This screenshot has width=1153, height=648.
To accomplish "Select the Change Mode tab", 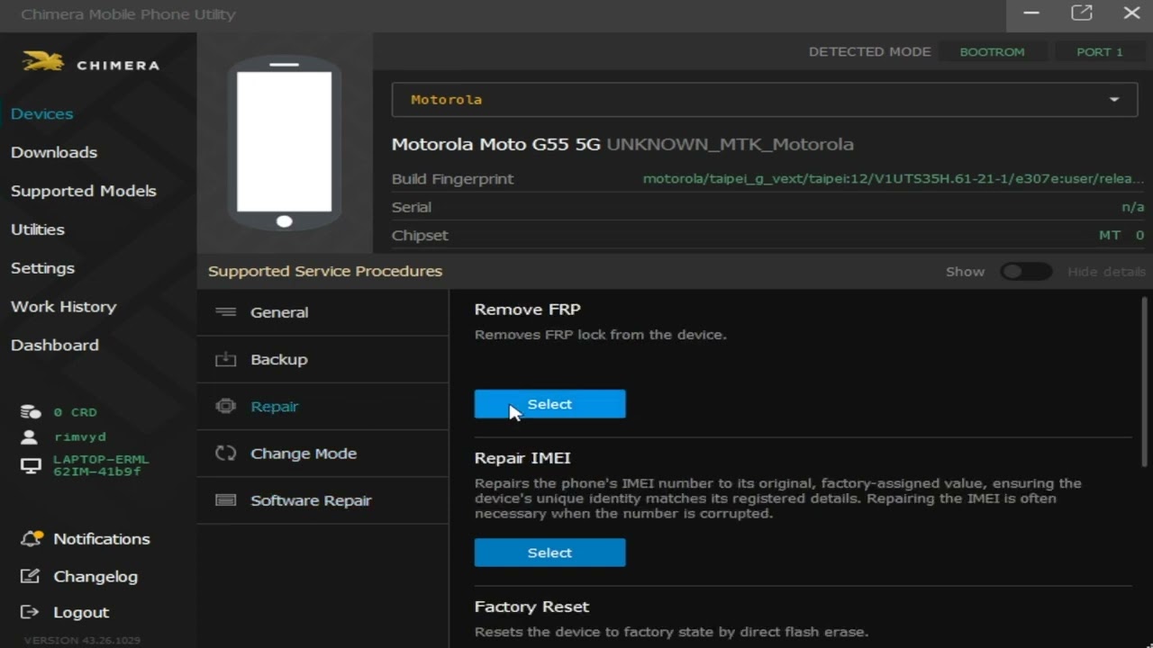I will click(322, 454).
